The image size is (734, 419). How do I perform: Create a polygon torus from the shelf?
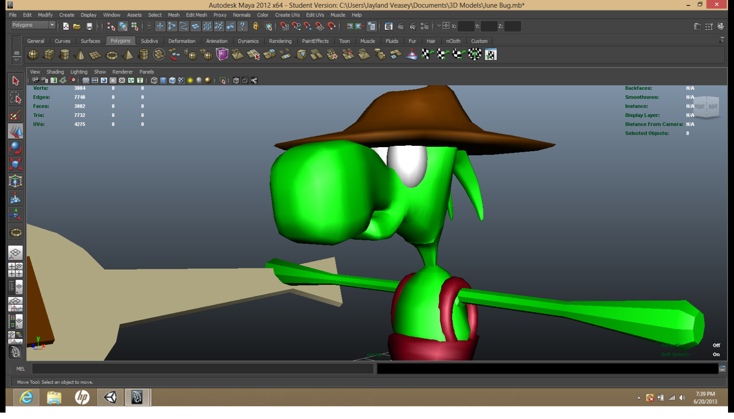111,55
